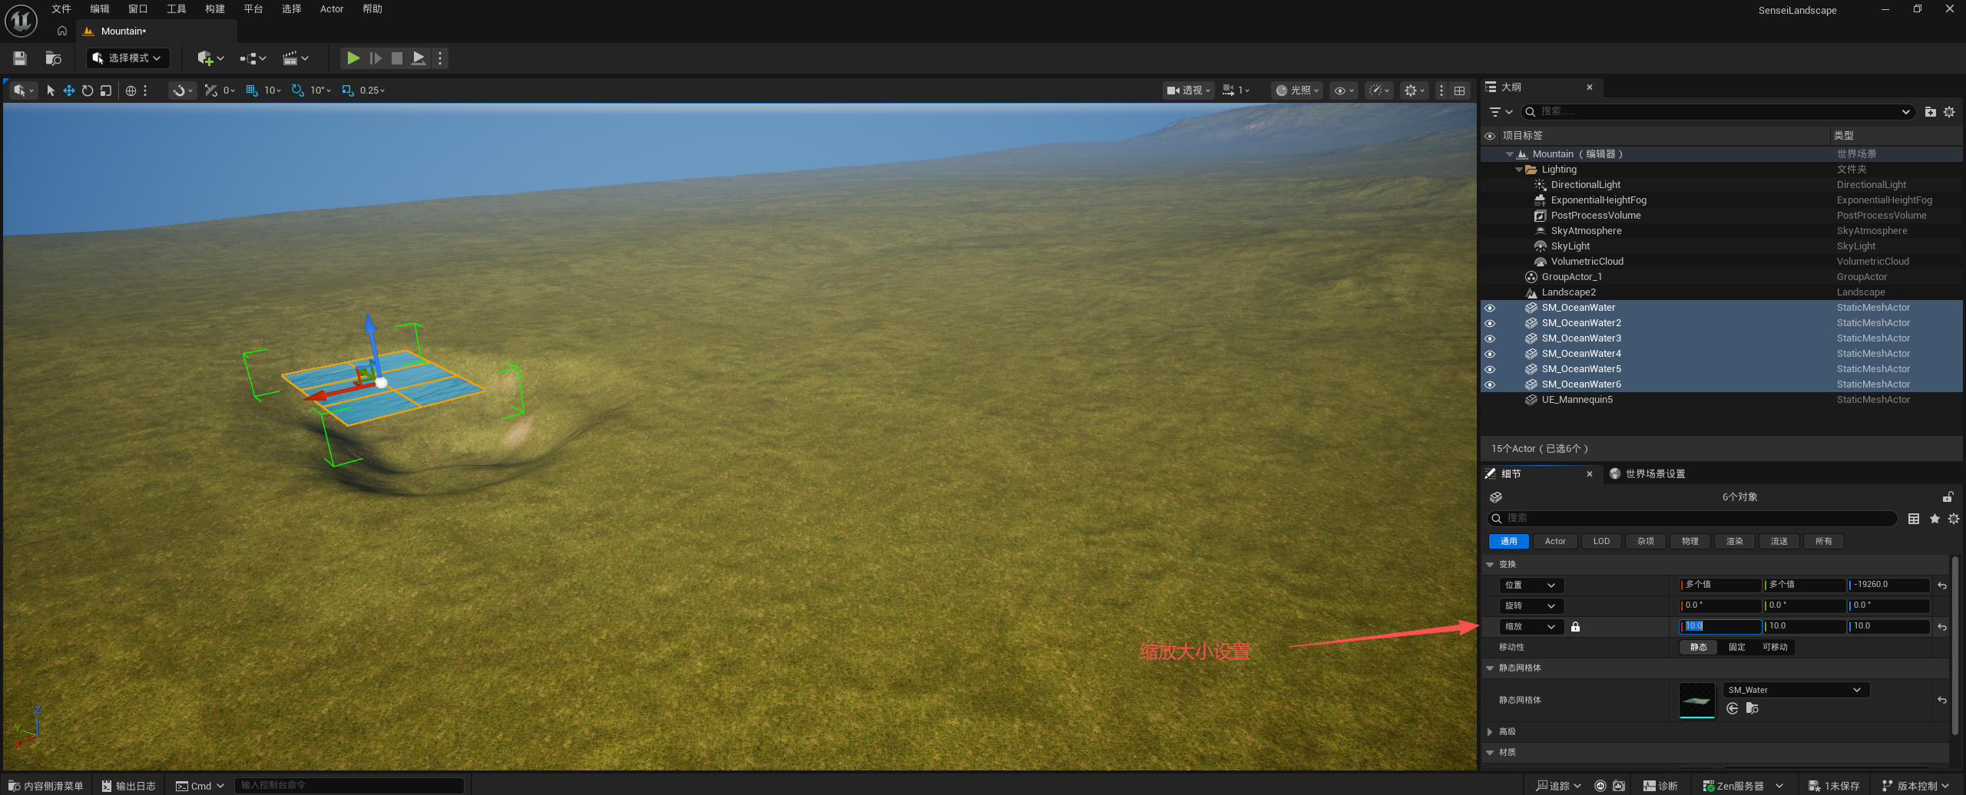Open the Blueprints toolbar dropdown
This screenshot has height=795, width=1966.
coord(253,58)
